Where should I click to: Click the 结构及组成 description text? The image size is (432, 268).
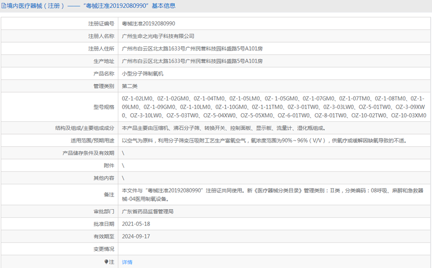[223, 128]
